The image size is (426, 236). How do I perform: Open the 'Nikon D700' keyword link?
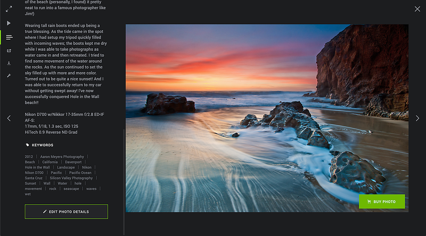pyautogui.click(x=34, y=173)
